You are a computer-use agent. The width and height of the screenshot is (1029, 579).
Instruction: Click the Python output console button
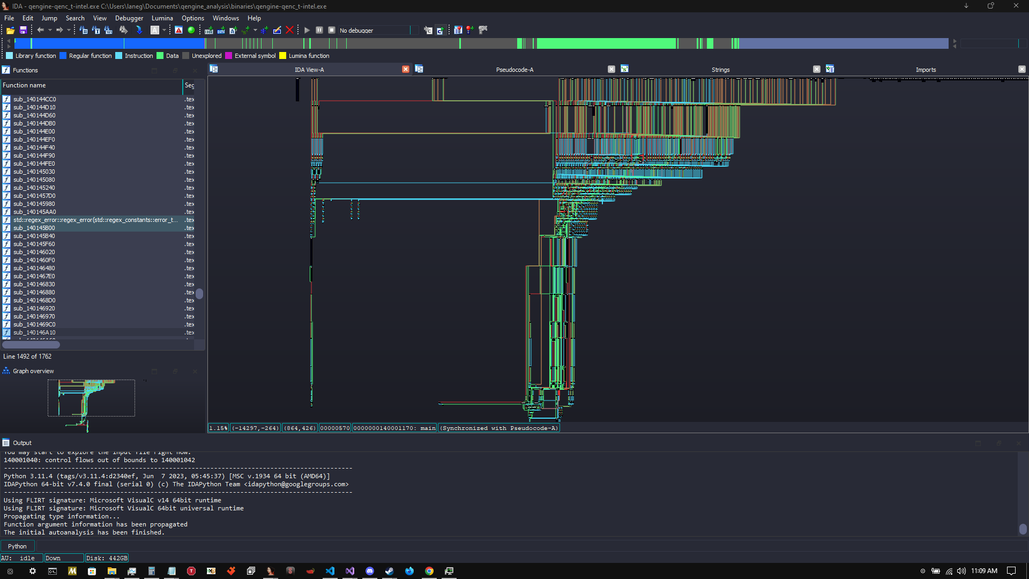17,546
